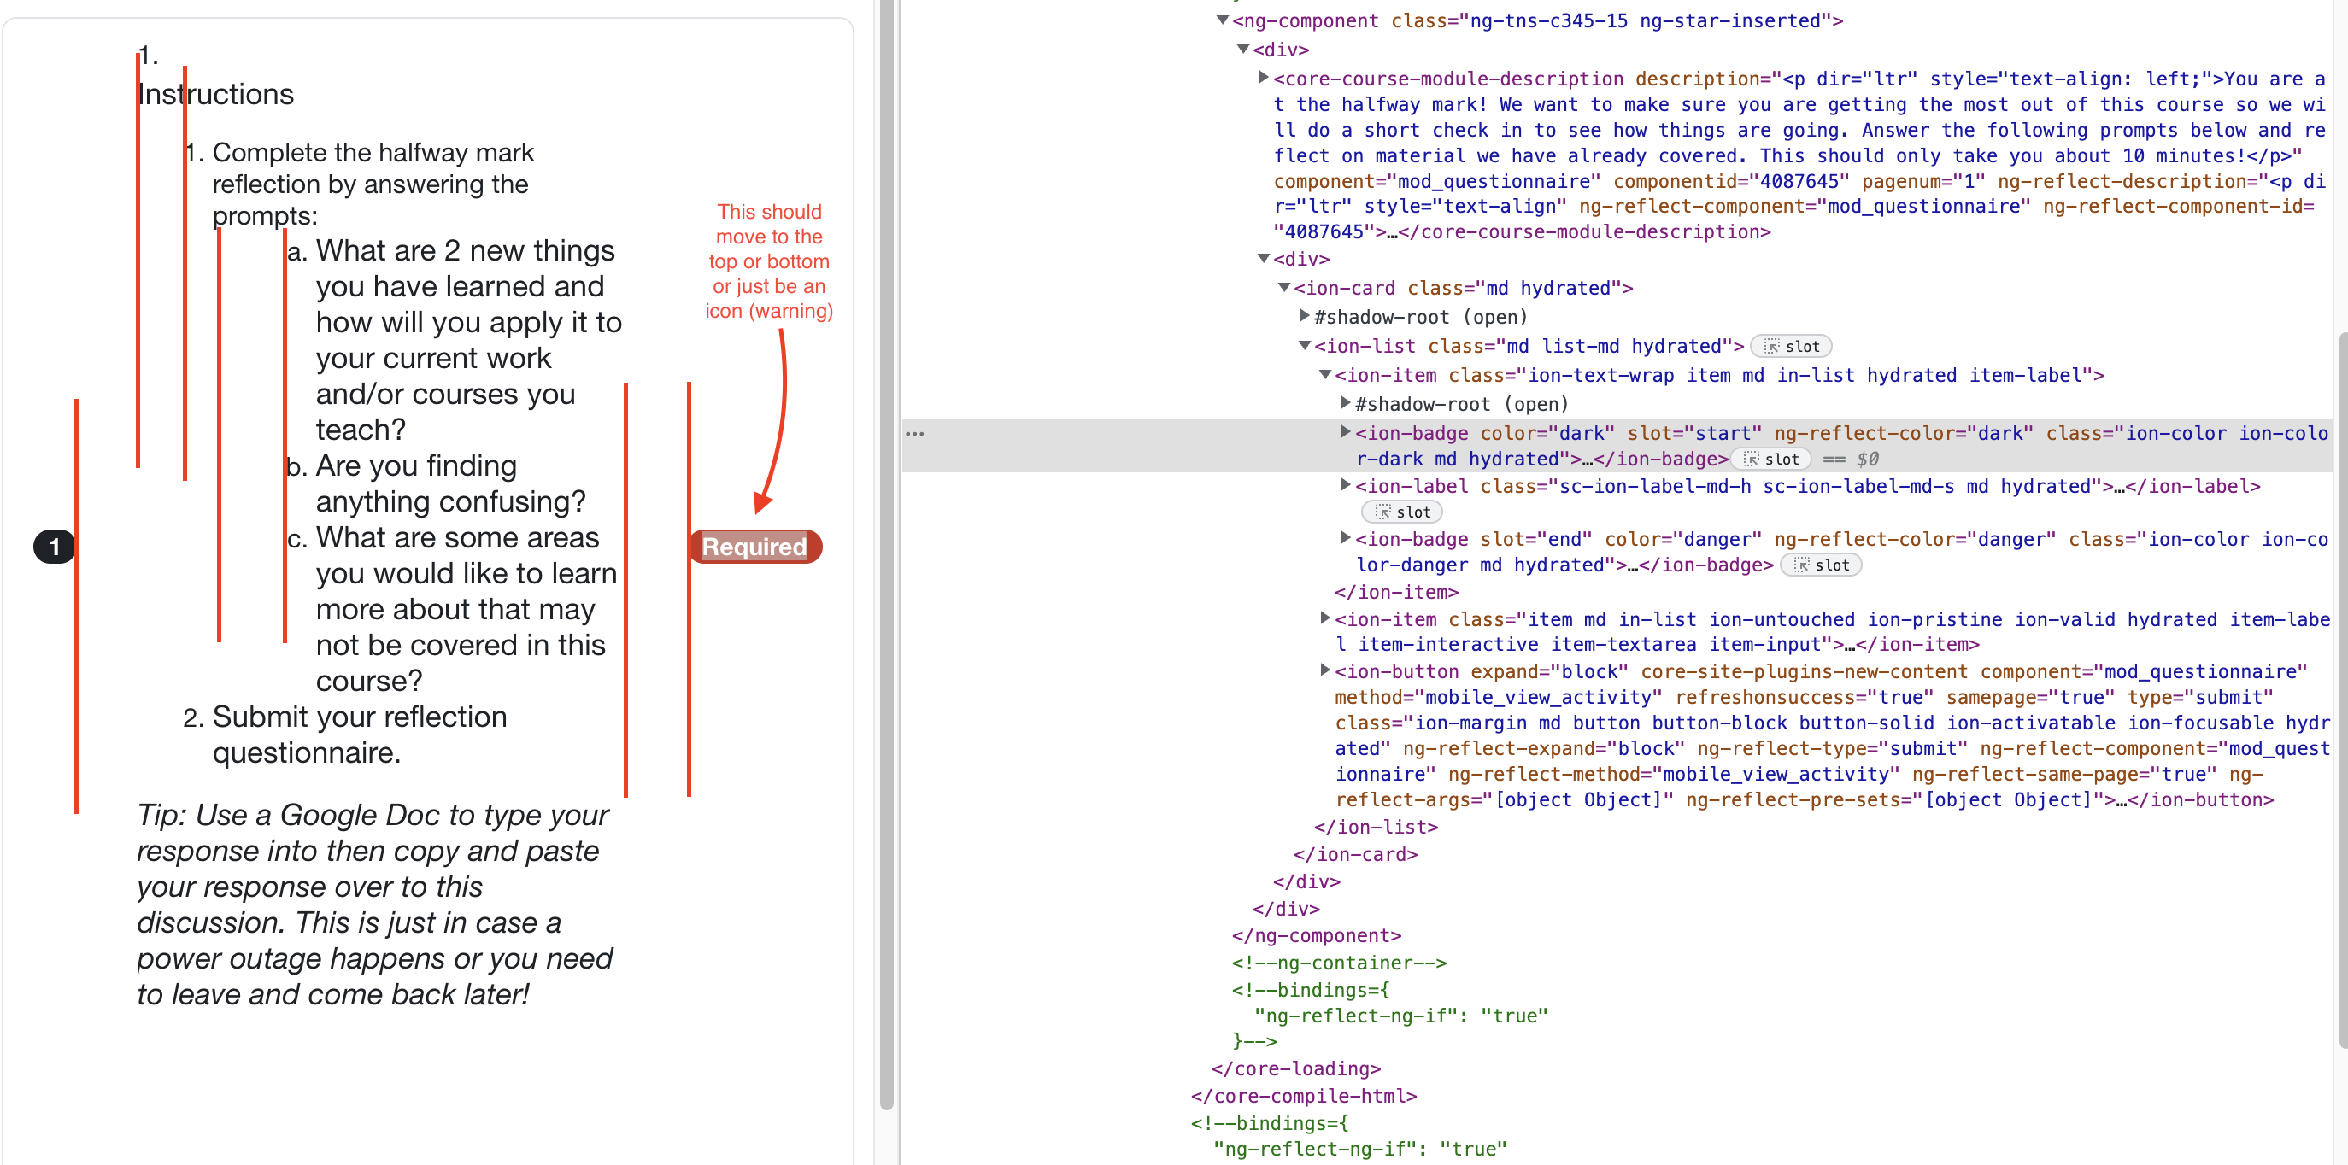Select the closing core-loading tag
This screenshot has width=2348, height=1165.
1296,1068
